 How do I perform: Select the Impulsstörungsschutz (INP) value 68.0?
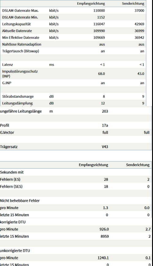coord(101,74)
